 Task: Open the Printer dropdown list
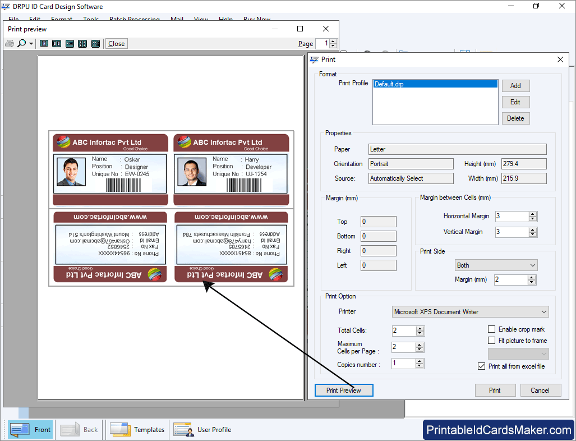click(543, 312)
